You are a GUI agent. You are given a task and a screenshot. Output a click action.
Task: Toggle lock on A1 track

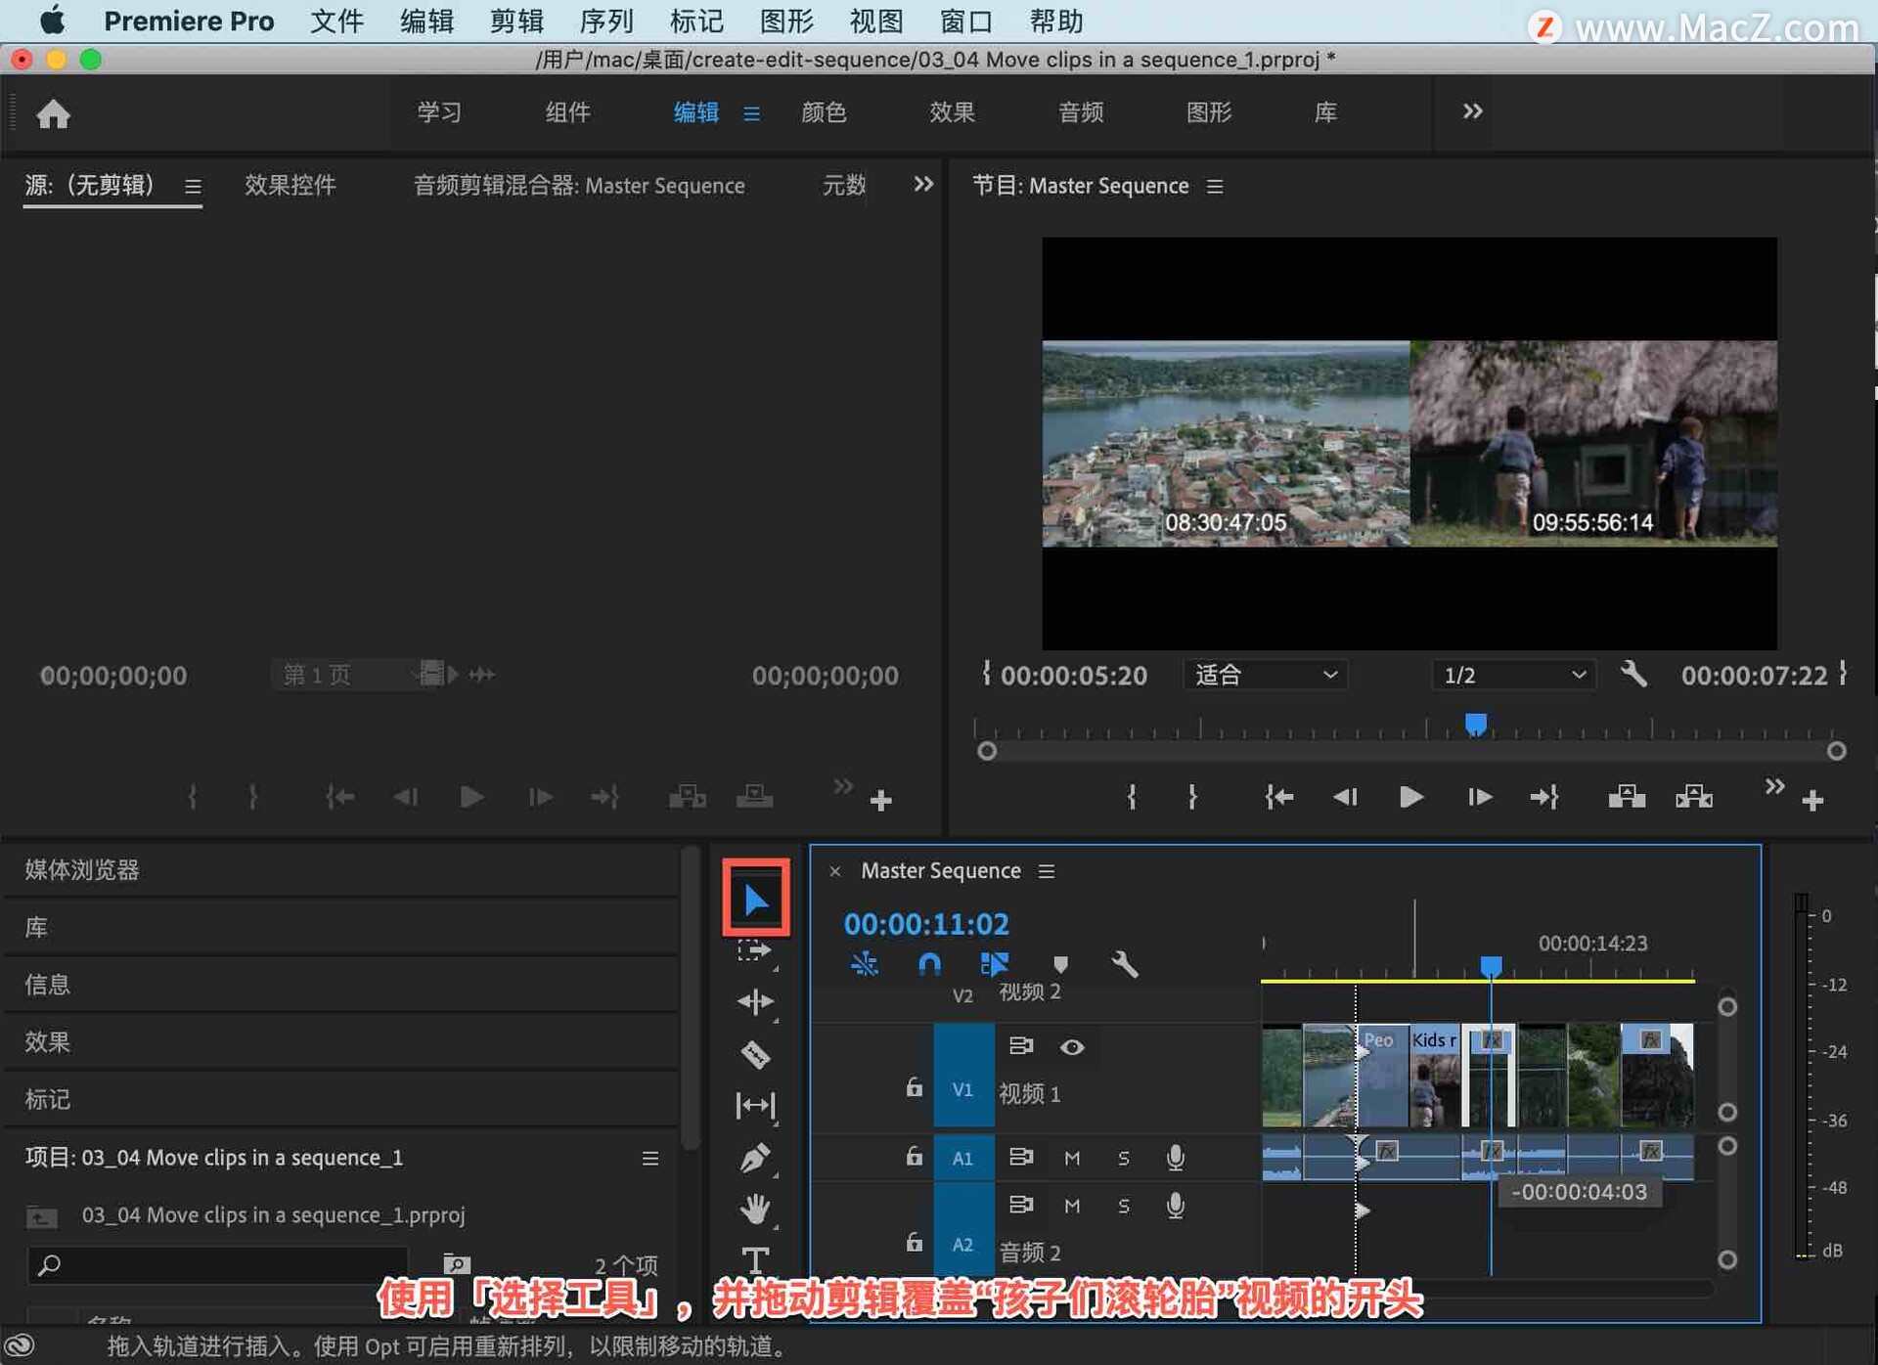click(x=914, y=1157)
